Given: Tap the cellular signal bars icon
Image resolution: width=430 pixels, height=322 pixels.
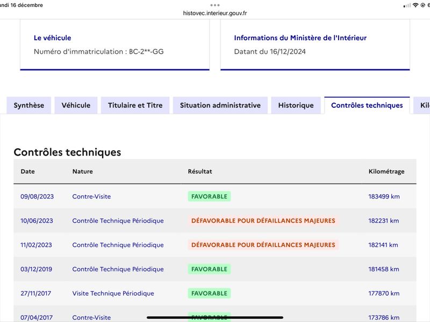Looking at the screenshot, I should 407,5.
